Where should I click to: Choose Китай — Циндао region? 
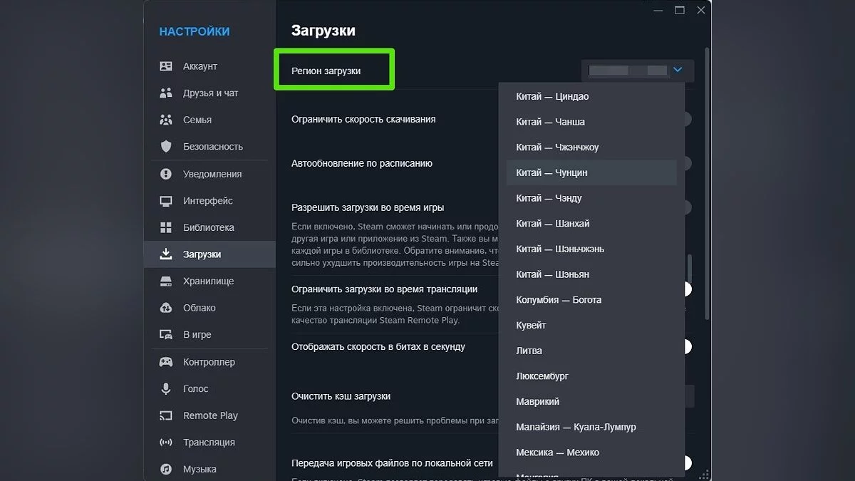point(591,96)
